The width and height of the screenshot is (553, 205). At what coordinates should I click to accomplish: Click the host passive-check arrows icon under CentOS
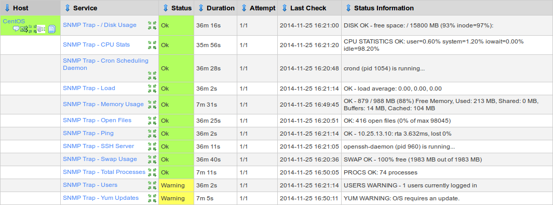33,29
